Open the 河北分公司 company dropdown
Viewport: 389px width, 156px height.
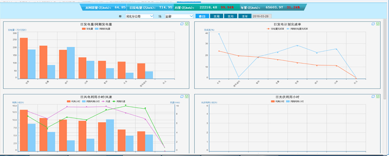pos(139,16)
